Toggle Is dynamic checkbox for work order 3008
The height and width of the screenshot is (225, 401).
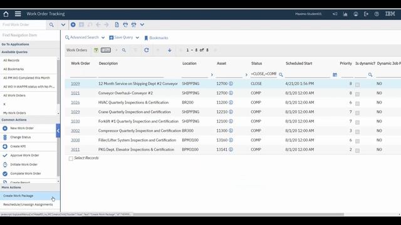(358, 141)
